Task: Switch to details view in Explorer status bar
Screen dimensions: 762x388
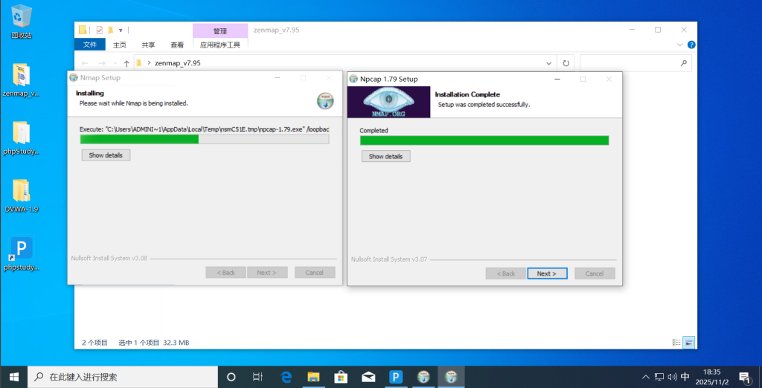Action: pos(676,343)
